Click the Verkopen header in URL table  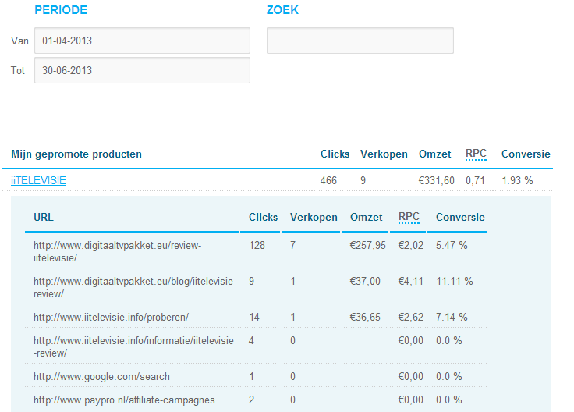click(314, 217)
